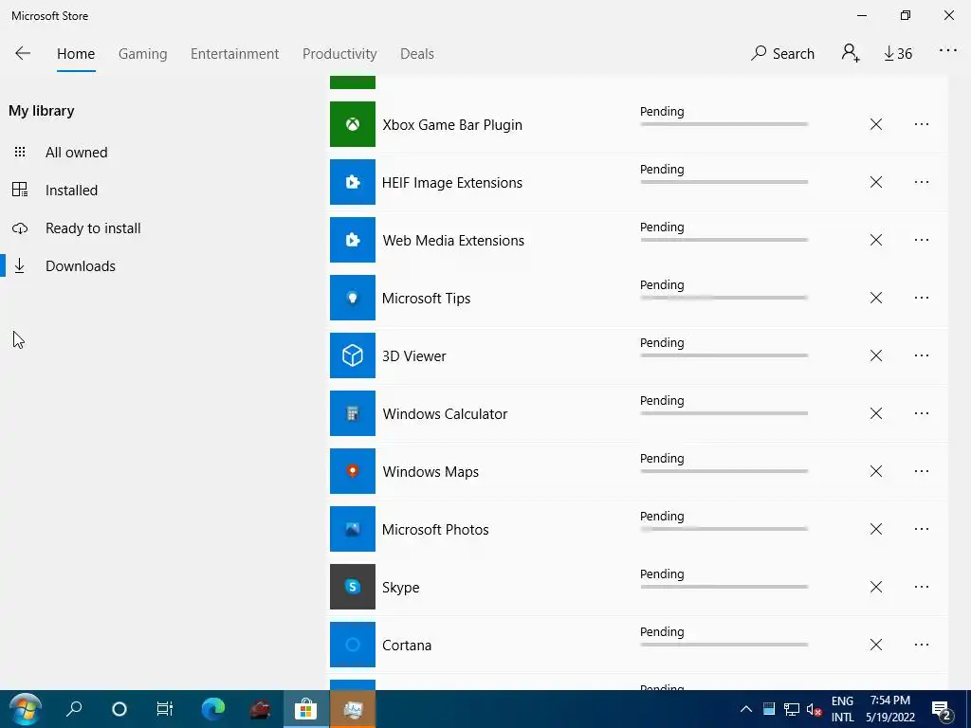Open more options for Microsoft Photos
971x728 pixels.
point(922,529)
